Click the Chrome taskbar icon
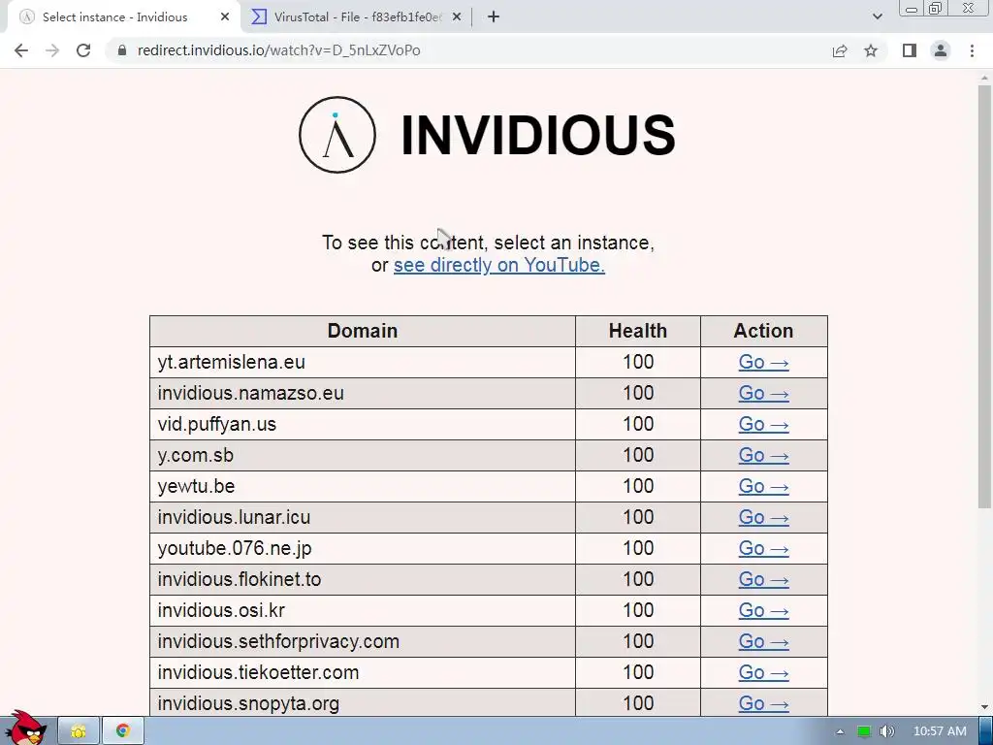The width and height of the screenshot is (993, 745). point(123,731)
